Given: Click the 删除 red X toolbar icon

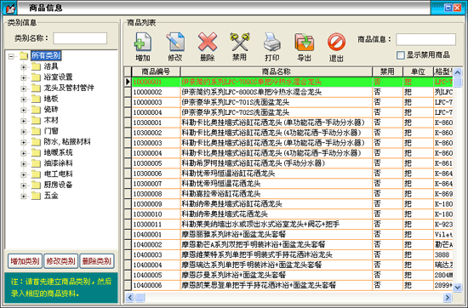Looking at the screenshot, I should pos(208,42).
